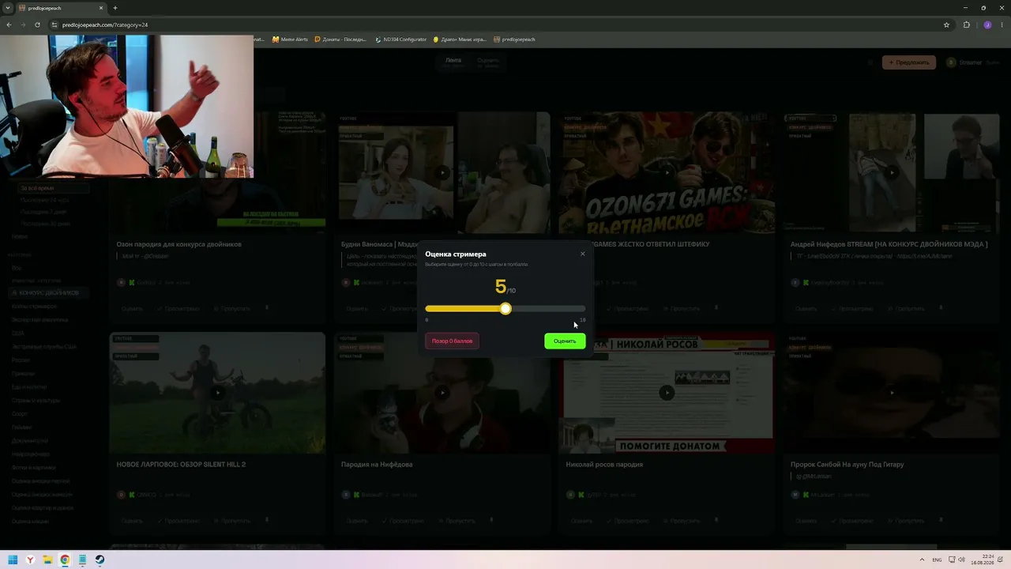Play the Николай росов пародия video

pyautogui.click(x=667, y=393)
